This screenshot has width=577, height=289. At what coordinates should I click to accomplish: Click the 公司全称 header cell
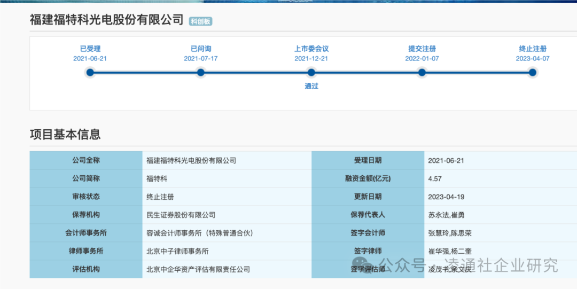tap(86, 160)
